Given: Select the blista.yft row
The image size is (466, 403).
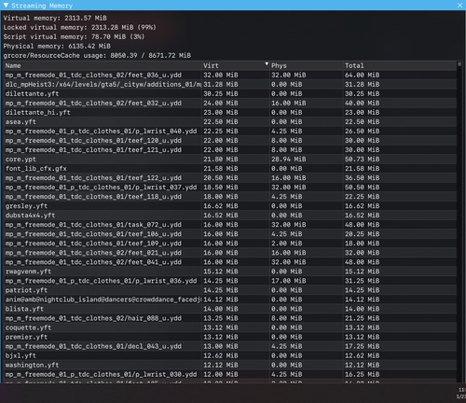Looking at the screenshot, I should [230, 309].
